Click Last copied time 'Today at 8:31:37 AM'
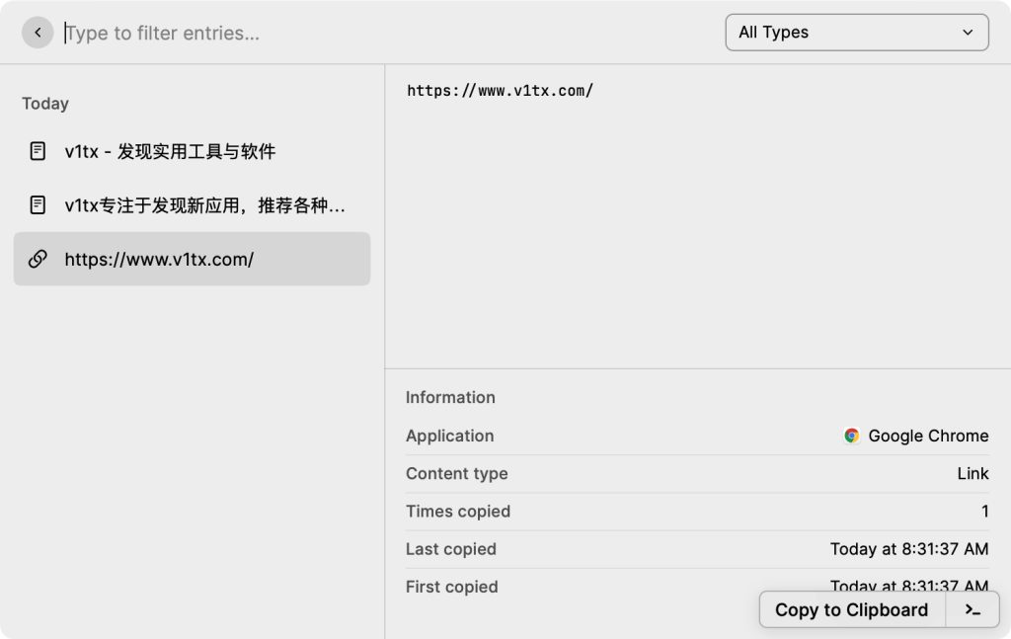This screenshot has width=1011, height=639. pyautogui.click(x=909, y=549)
